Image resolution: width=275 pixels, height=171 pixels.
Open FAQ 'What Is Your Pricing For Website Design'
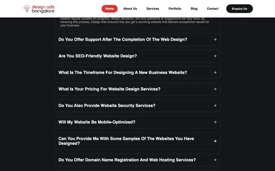tap(137, 89)
